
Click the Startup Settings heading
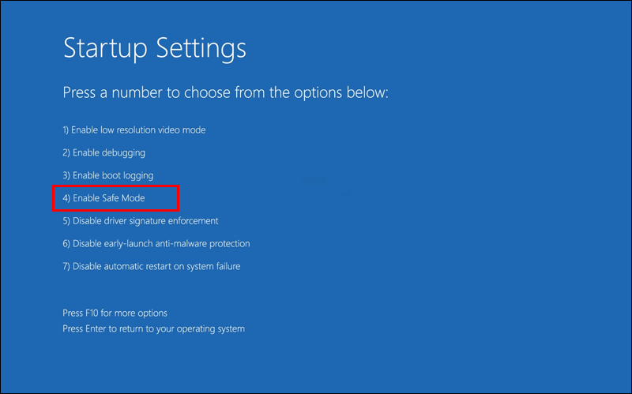[155, 48]
